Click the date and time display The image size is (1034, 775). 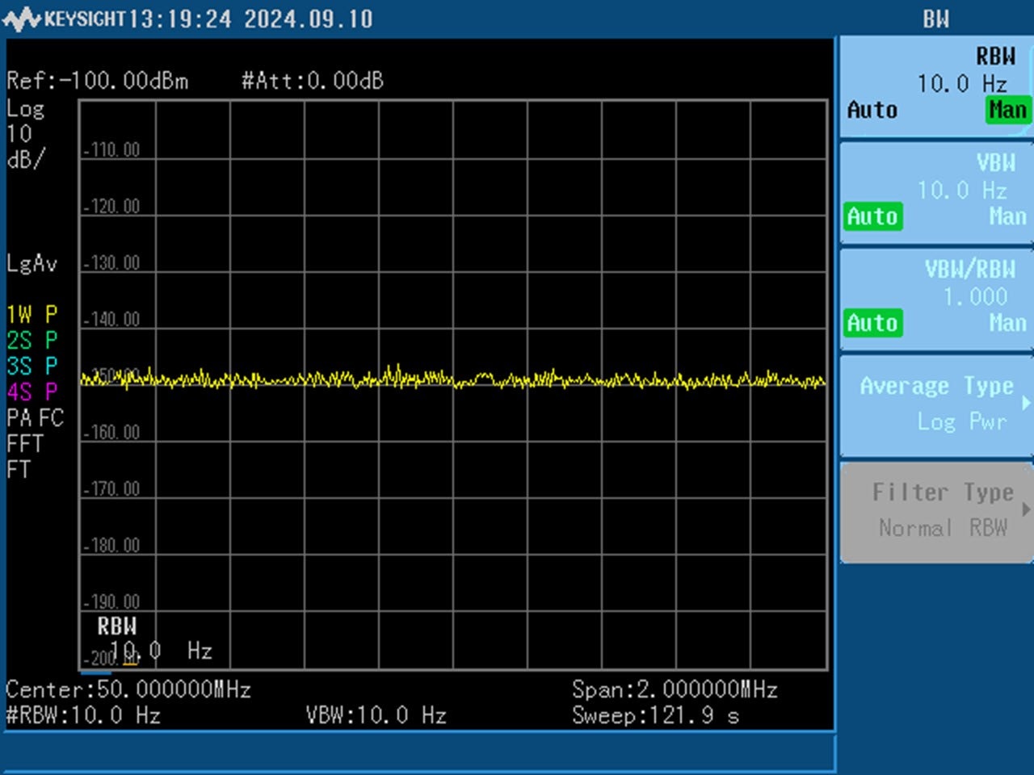251,19
